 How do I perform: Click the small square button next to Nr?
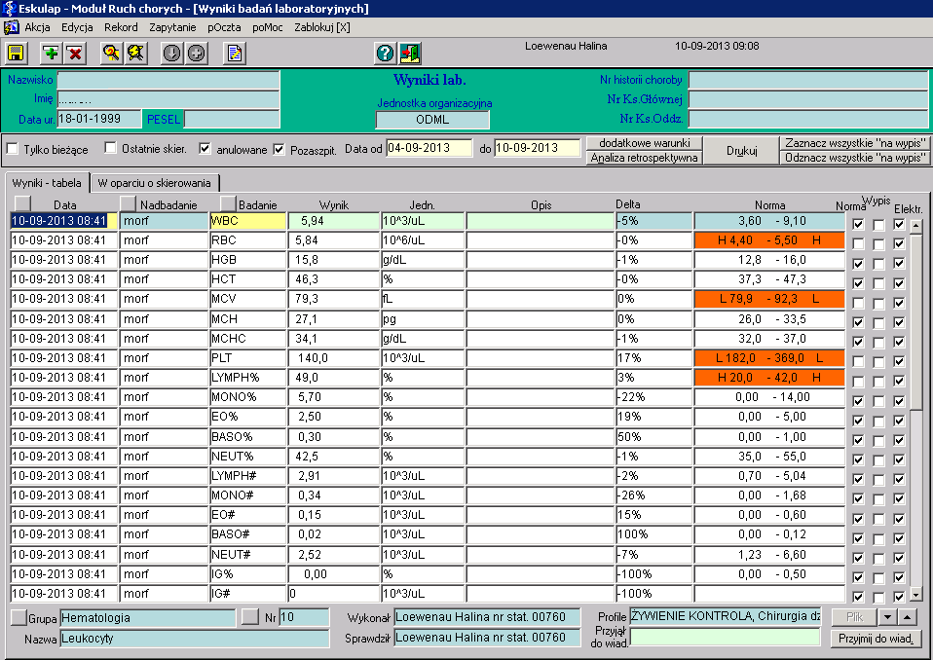250,617
